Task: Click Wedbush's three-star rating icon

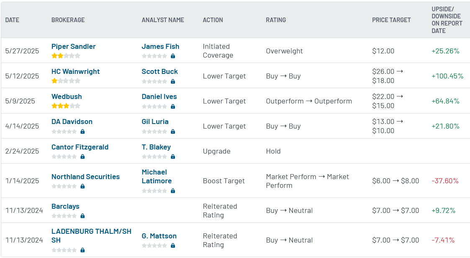Action: point(66,106)
